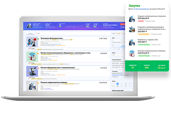171x114 pixels.
Task: Click the Техническое обслуживание связи listing thumbnail
Action: (32, 43)
